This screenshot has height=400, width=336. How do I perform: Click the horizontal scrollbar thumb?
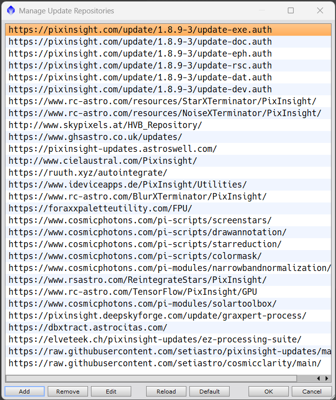point(151,378)
